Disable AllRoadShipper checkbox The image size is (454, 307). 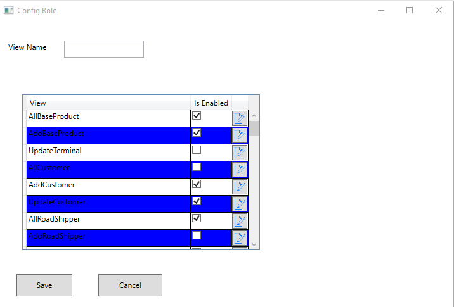(x=197, y=218)
